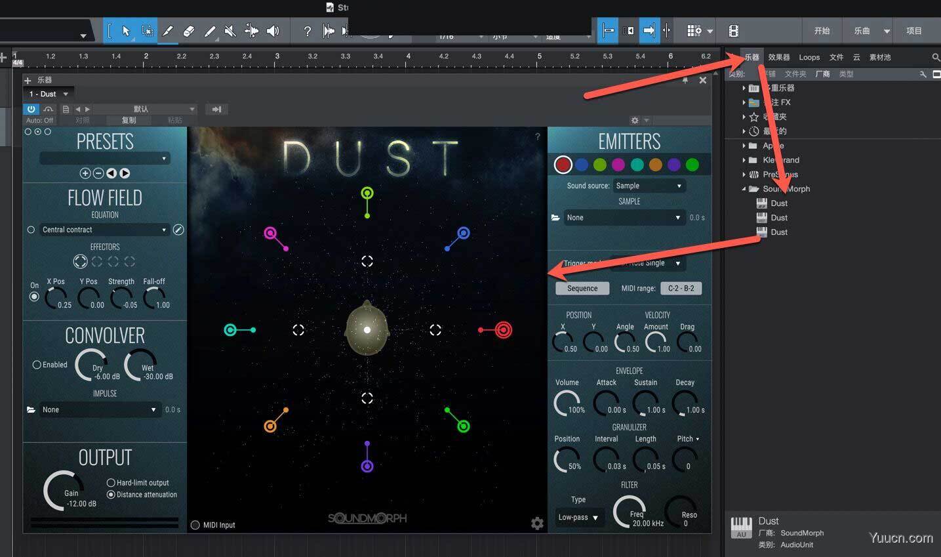Enable the Convolver checkbox
This screenshot has height=557, width=941.
37,365
